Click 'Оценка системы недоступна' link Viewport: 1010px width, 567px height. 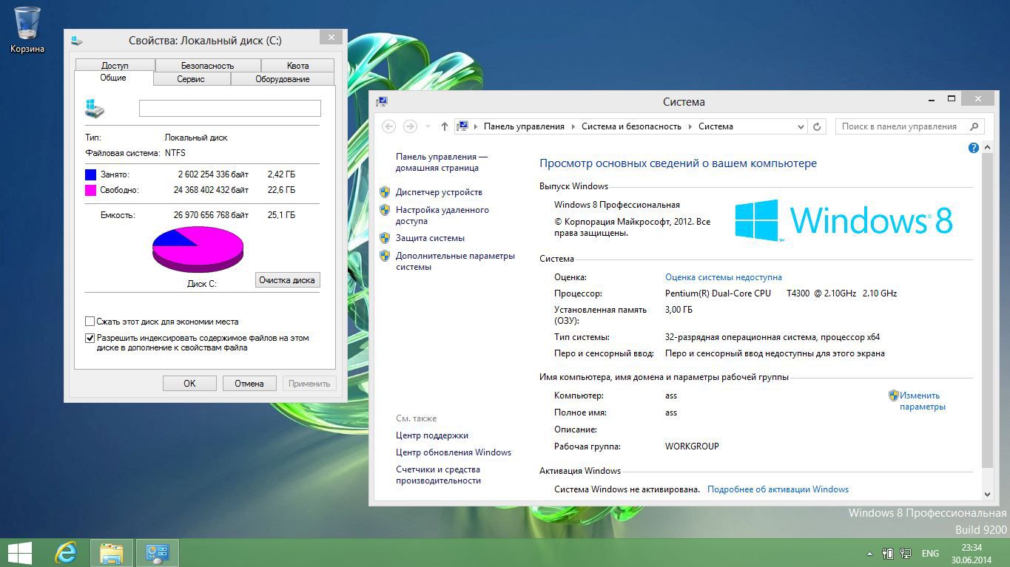[x=724, y=277]
